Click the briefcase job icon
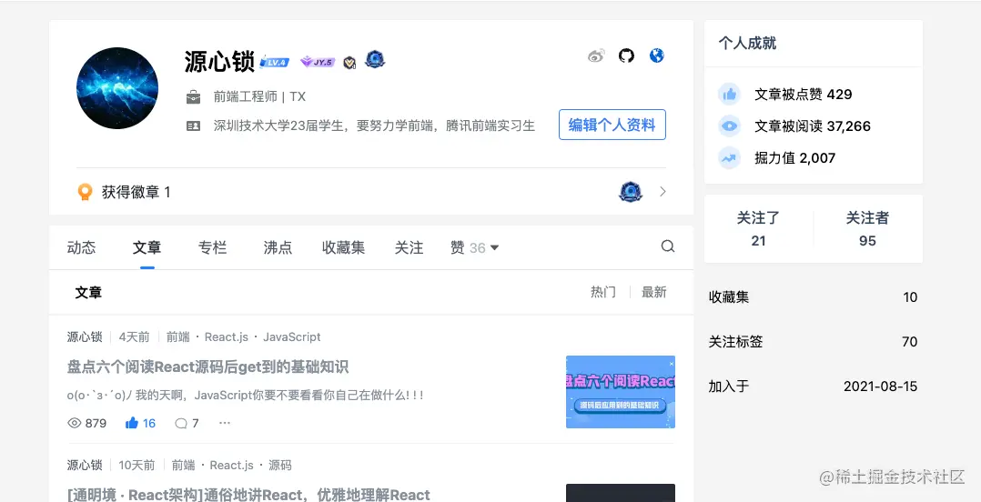Viewport: 981px width, 502px height. point(193,97)
